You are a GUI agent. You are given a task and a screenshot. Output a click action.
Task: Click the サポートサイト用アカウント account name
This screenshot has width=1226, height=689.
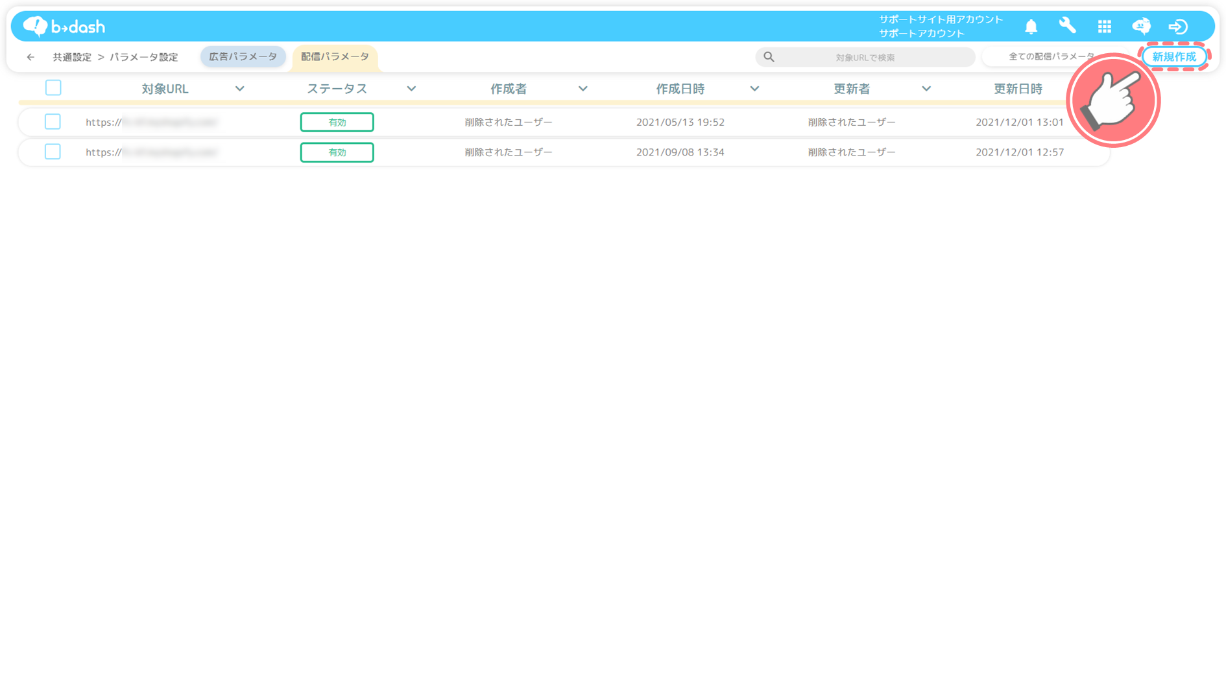pyautogui.click(x=941, y=19)
